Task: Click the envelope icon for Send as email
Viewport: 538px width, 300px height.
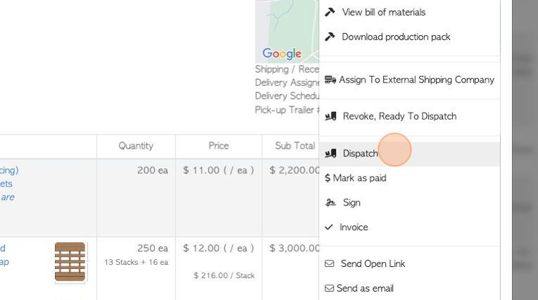Action: point(329,288)
